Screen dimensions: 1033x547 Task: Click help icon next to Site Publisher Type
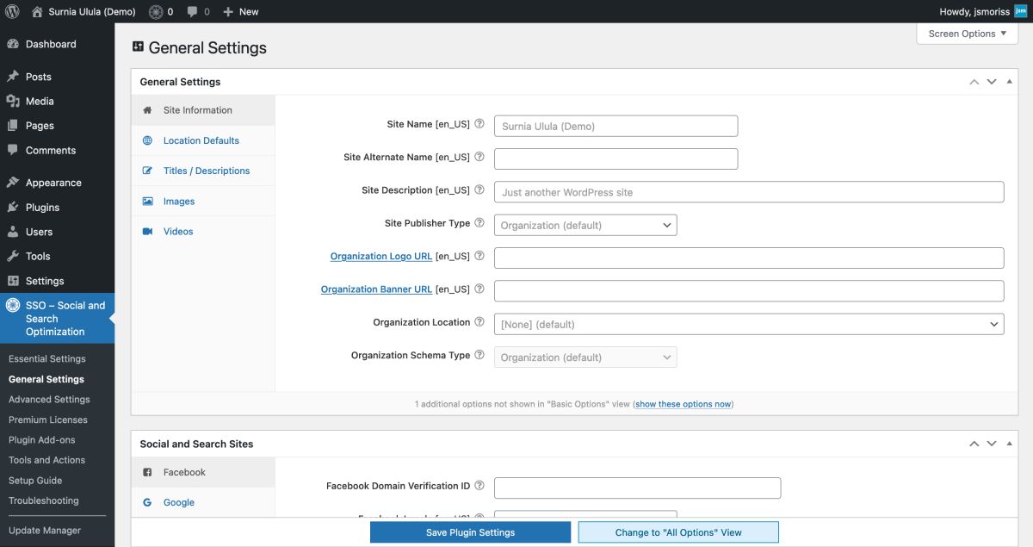[x=479, y=223]
